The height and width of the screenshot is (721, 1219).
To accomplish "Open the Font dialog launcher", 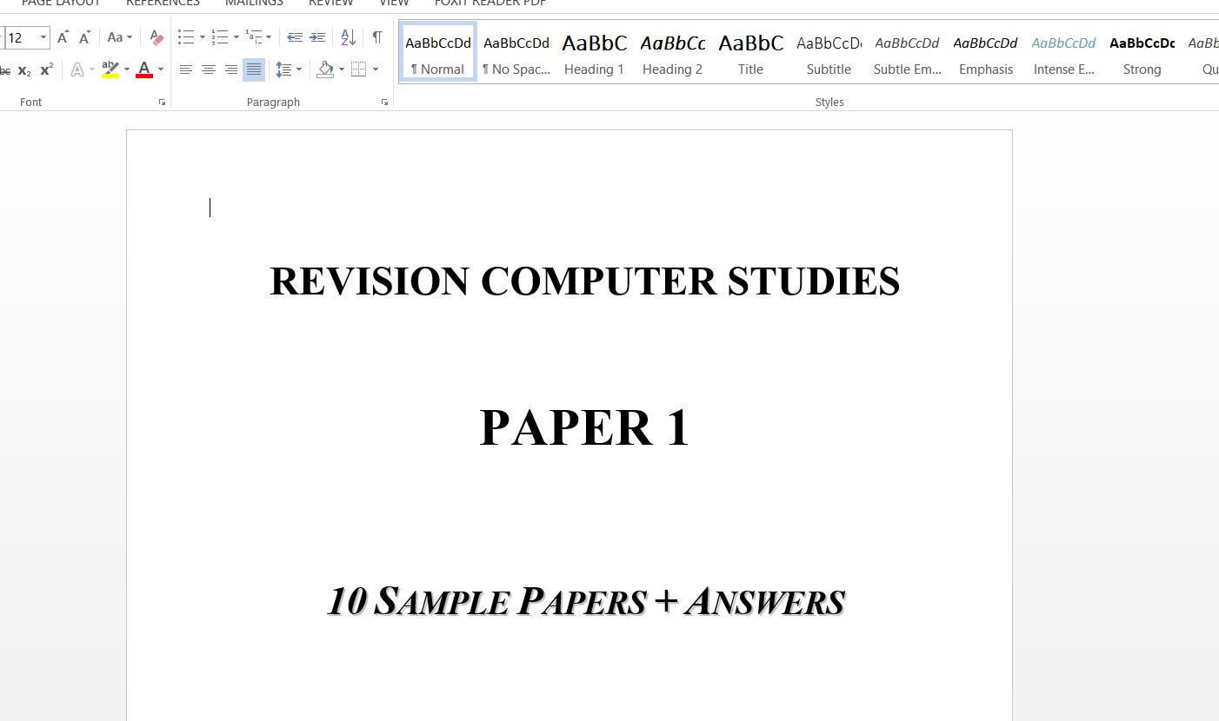I will (x=162, y=102).
